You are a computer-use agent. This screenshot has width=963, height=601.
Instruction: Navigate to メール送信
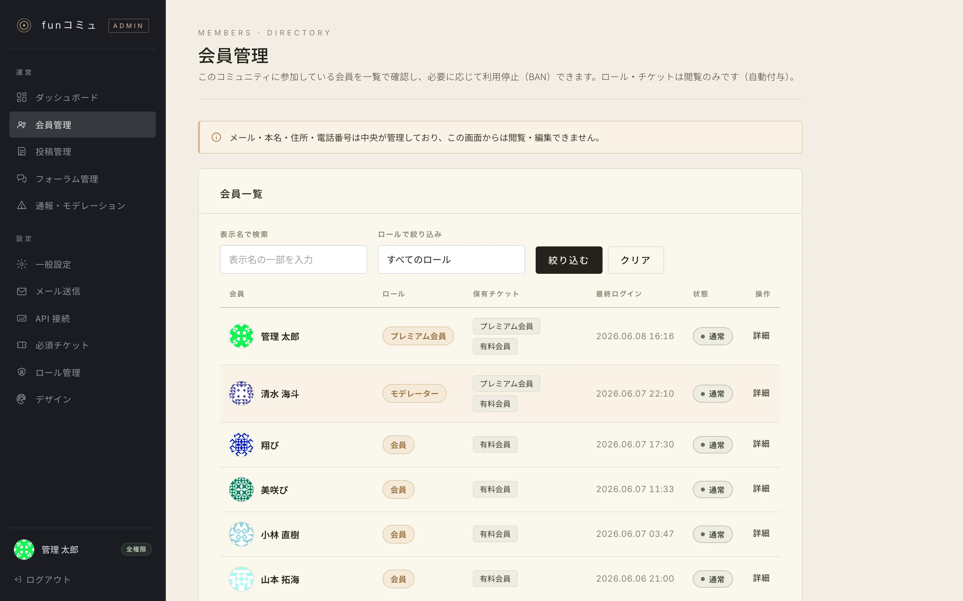[82, 291]
